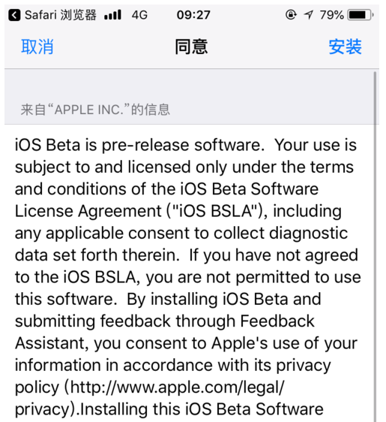This screenshot has width=386, height=422.
Task: Tap the 'submitting feedback through Feedback' line
Action: [165, 321]
